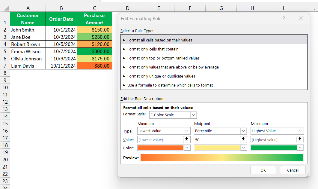Screen dimensions: 318x189
Task: Select column A header
Action: [28, 8]
